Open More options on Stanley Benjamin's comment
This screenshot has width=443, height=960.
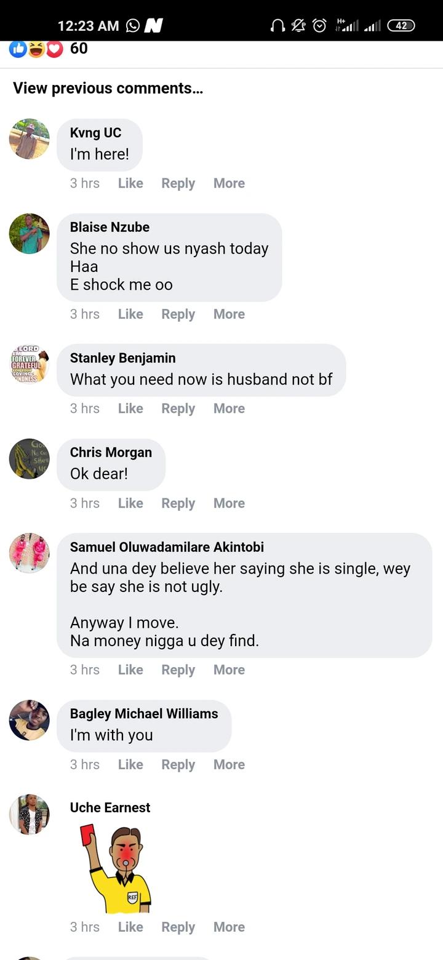coord(229,409)
